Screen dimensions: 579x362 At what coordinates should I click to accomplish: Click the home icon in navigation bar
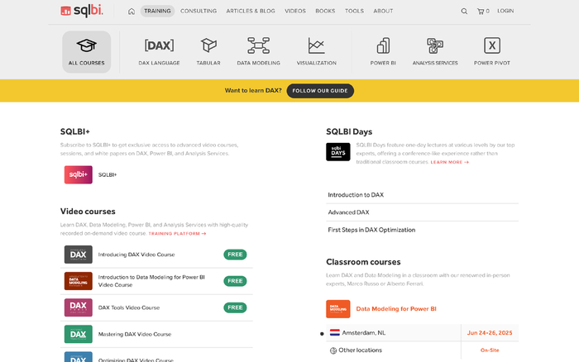pyautogui.click(x=132, y=12)
